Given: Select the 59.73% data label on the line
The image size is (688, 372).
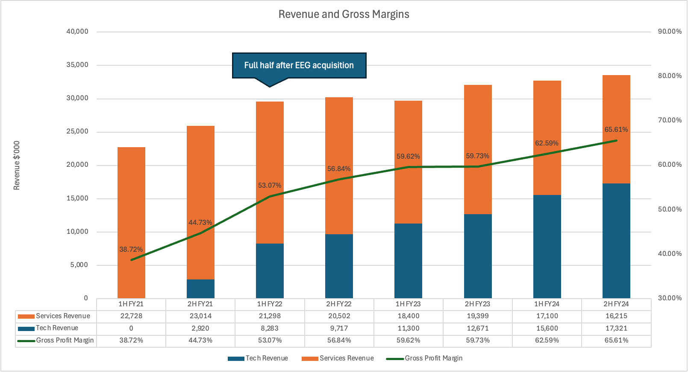Looking at the screenshot, I should point(477,156).
